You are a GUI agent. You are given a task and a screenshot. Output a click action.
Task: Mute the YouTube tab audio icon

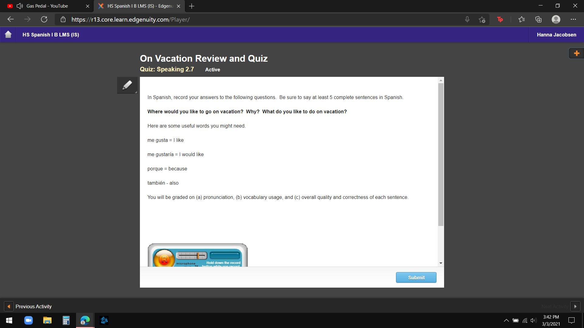pyautogui.click(x=20, y=6)
